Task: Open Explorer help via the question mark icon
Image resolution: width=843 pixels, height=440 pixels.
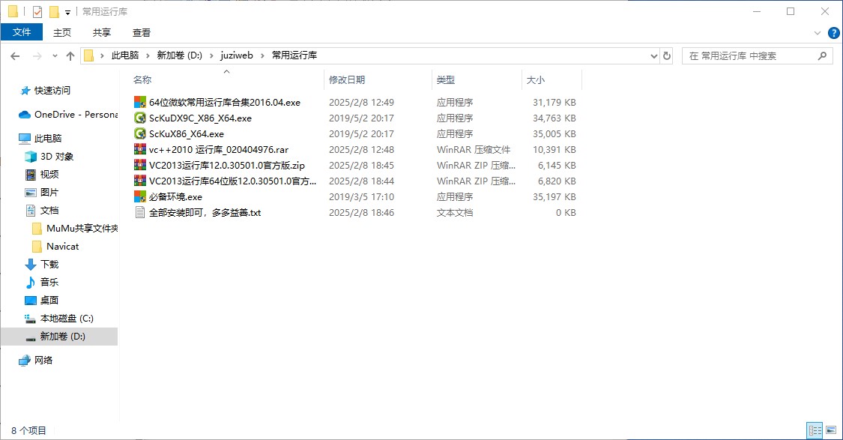Action: click(834, 33)
